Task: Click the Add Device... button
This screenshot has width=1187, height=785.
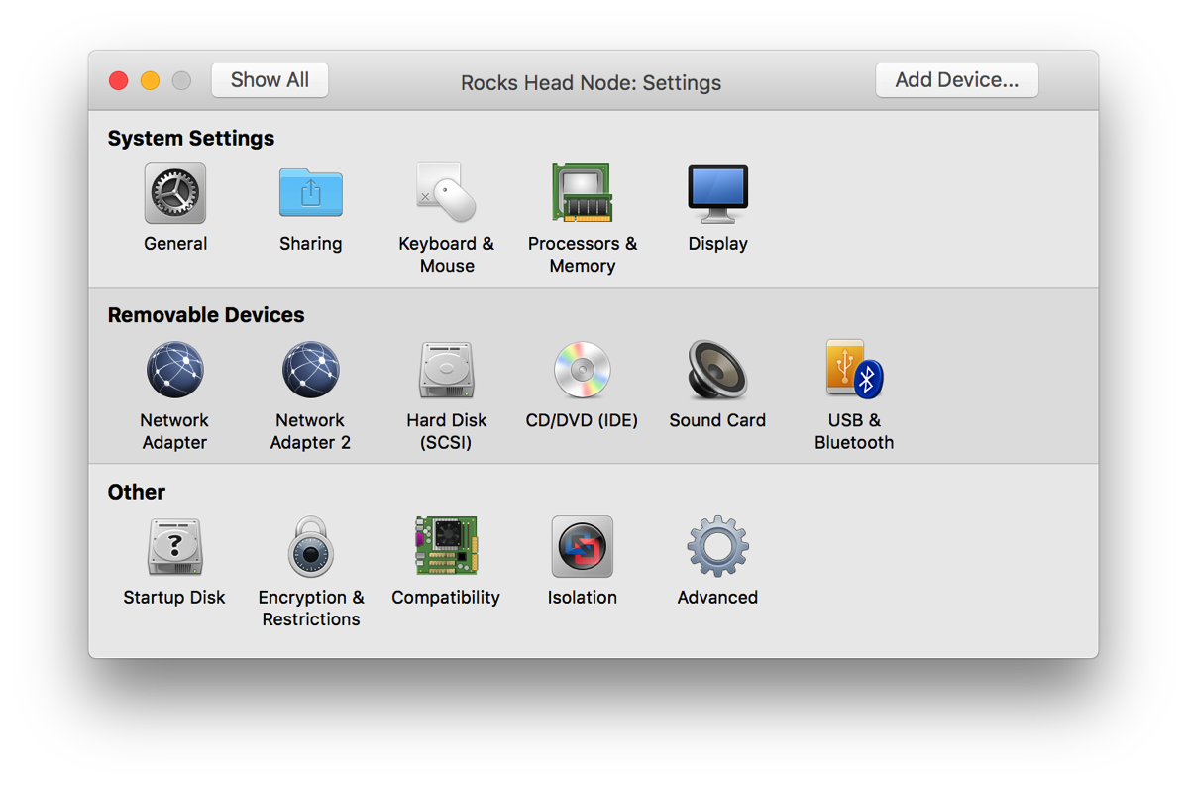Action: (x=957, y=80)
